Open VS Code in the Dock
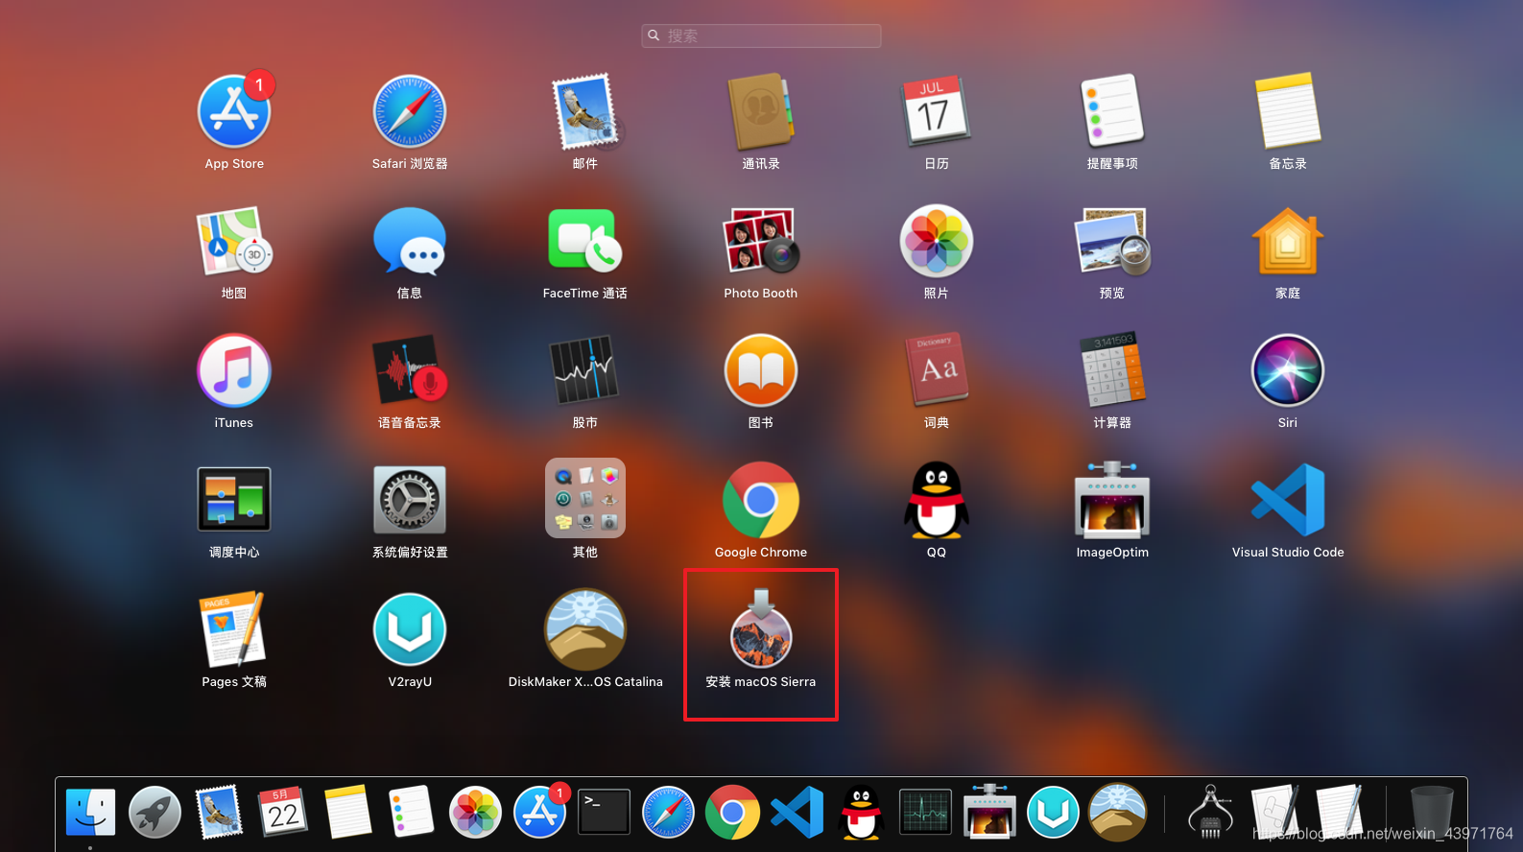This screenshot has width=1523, height=852. [x=797, y=813]
